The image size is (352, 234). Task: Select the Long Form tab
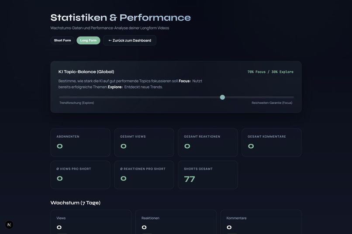[x=88, y=40]
